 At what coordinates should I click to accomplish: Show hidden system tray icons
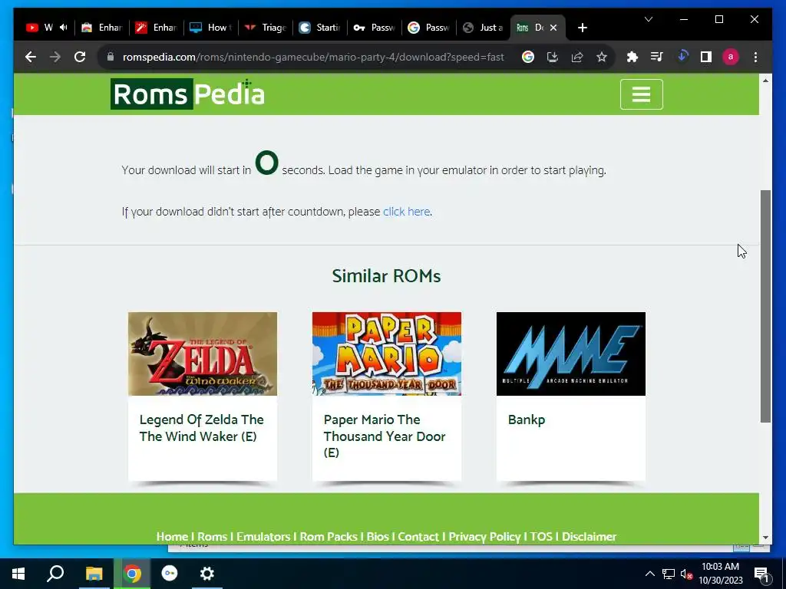[x=649, y=574]
